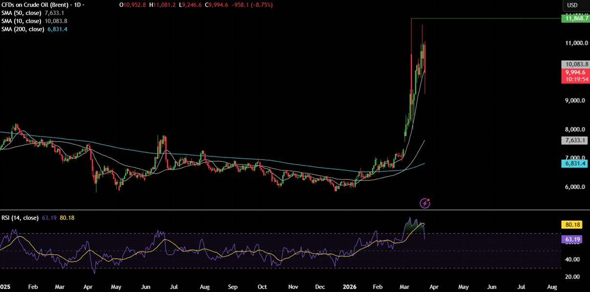Click the gray 10,083.8 SMA price label
Screen dimensions: 590x292
pyautogui.click(x=575, y=64)
